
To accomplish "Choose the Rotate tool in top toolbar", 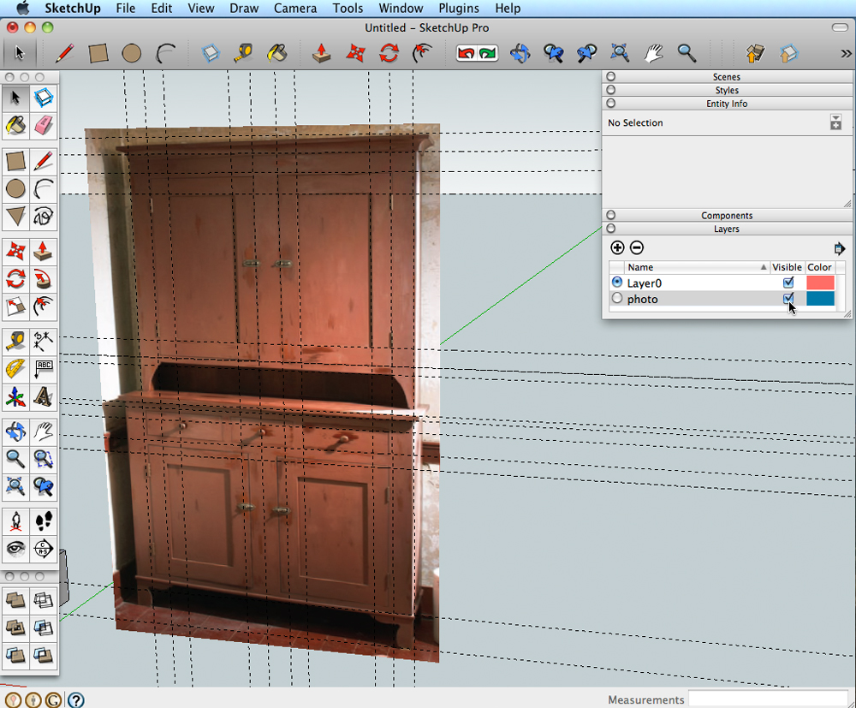I will (x=389, y=53).
